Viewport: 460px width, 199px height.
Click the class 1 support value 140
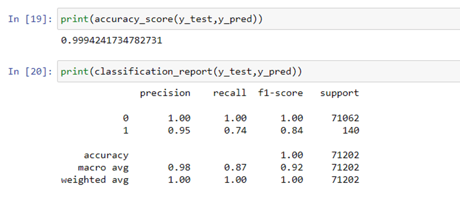tap(351, 130)
